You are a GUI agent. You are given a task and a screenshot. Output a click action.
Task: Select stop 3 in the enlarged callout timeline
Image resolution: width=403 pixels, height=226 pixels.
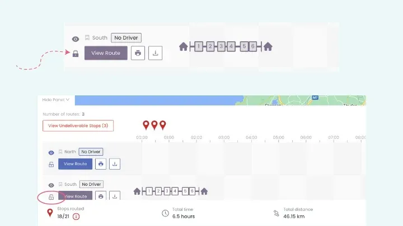click(221, 46)
